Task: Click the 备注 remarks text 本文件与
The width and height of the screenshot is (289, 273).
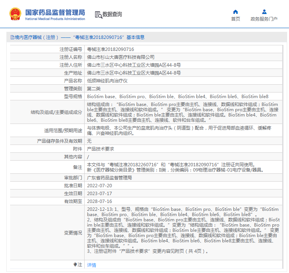Action: [175, 167]
